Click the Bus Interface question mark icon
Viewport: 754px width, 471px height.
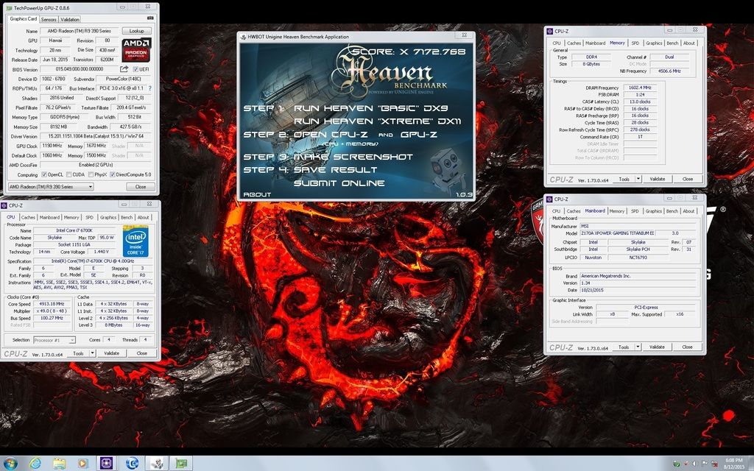pos(150,88)
